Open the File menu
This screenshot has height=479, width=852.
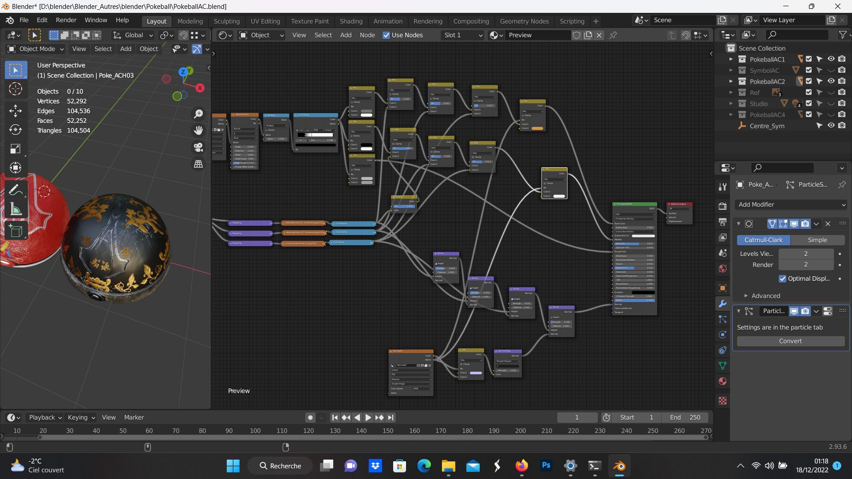pyautogui.click(x=24, y=20)
